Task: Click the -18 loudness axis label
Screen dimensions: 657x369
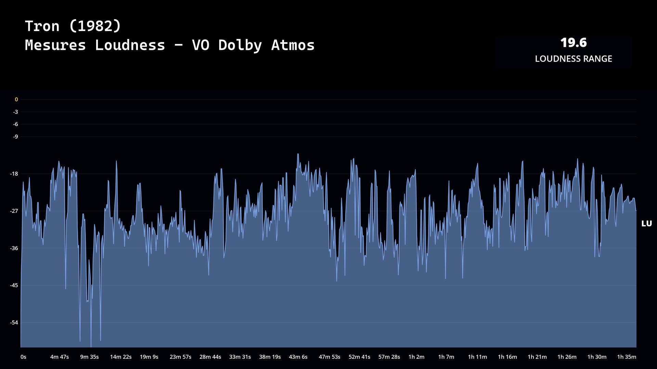Action: click(x=14, y=174)
